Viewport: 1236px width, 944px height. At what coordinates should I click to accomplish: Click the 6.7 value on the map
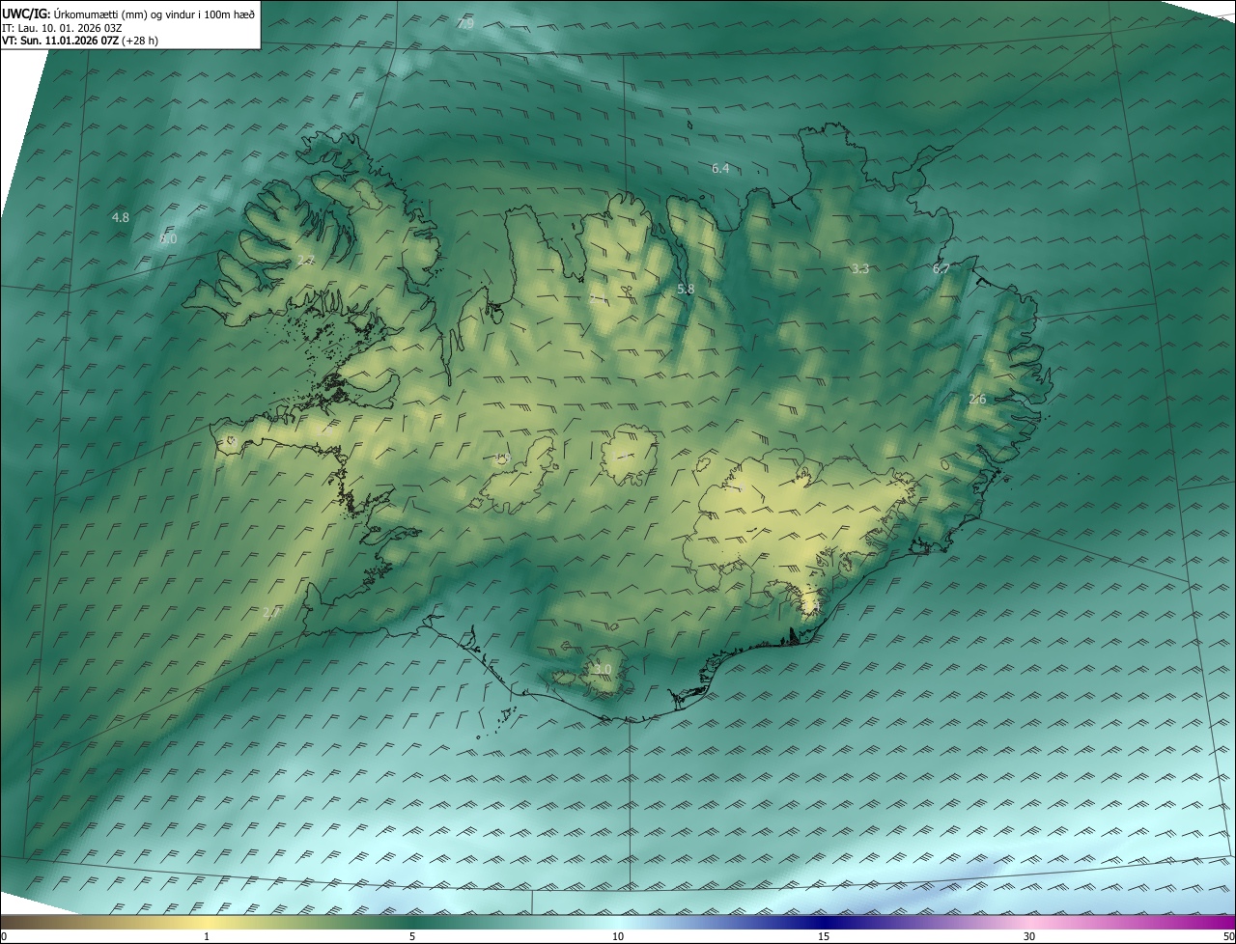pyautogui.click(x=941, y=269)
